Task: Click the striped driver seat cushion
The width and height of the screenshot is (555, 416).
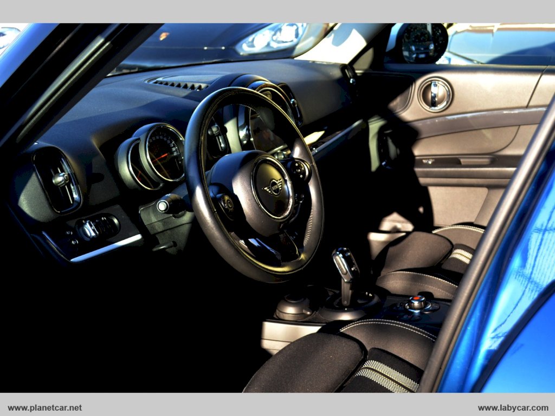Action: coord(386,373)
